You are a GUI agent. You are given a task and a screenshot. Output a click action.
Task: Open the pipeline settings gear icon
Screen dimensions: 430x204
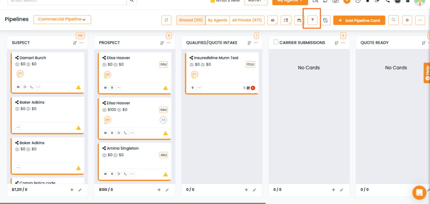pos(407,20)
